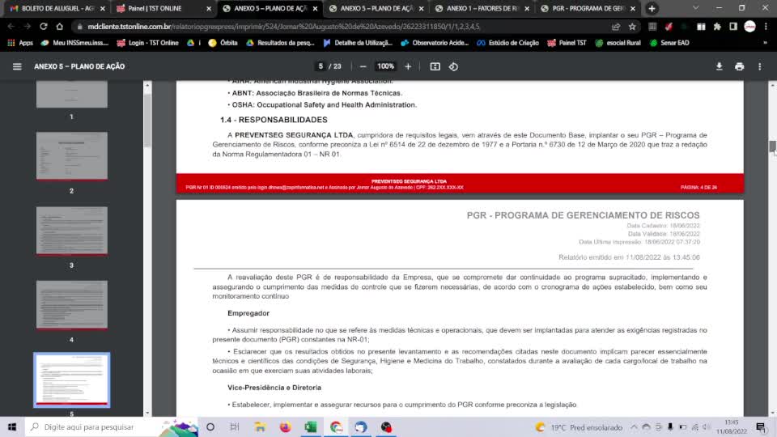
Task: Open the Extensions puzzle icon
Action: (717, 27)
